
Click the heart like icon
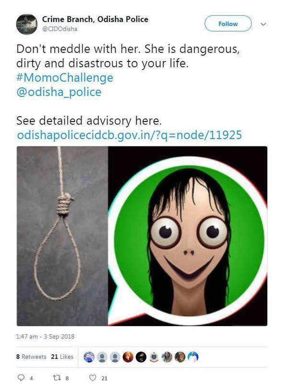93,377
